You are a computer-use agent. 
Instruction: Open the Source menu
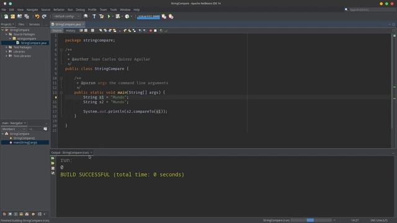[45, 10]
